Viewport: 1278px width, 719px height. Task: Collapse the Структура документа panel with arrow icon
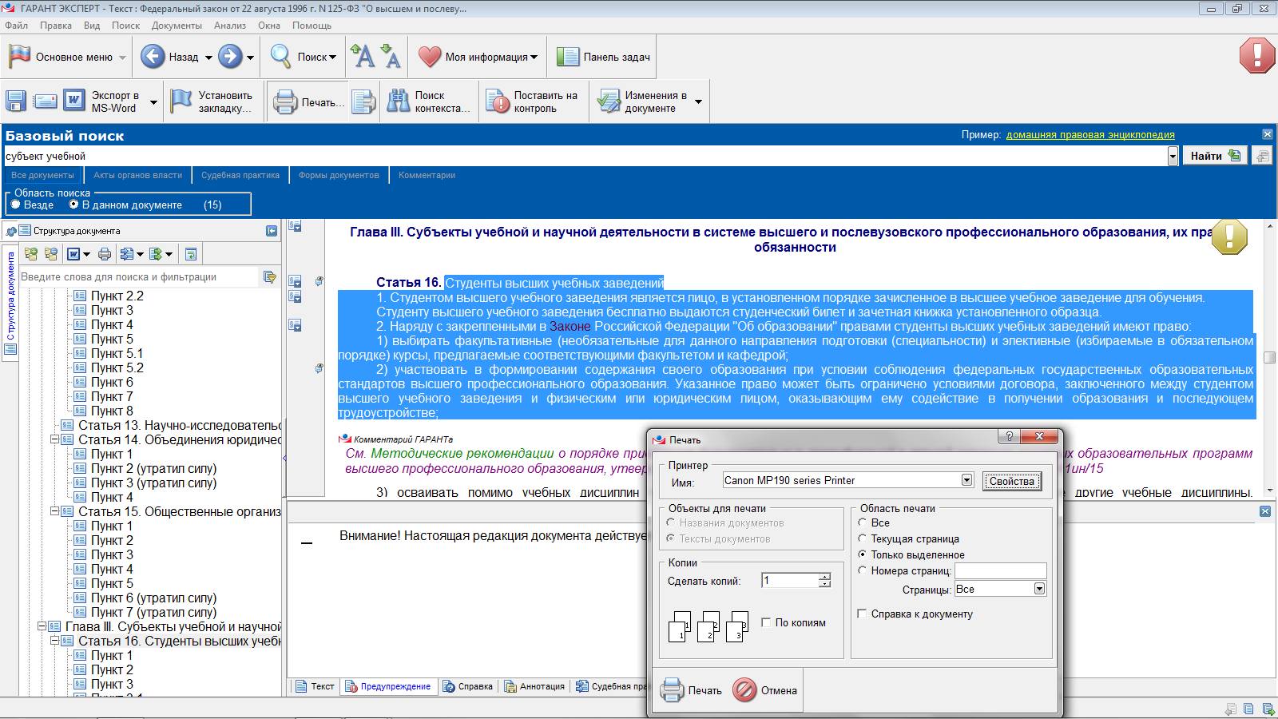[272, 231]
